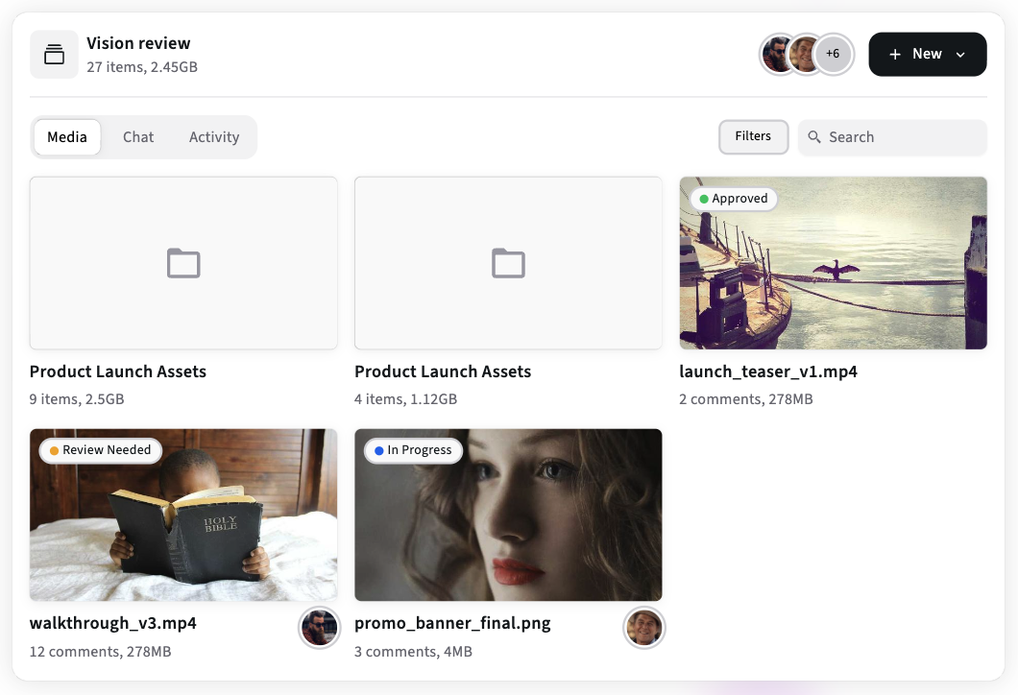Open the 9 items Product Launch Assets folder

pyautogui.click(x=183, y=263)
